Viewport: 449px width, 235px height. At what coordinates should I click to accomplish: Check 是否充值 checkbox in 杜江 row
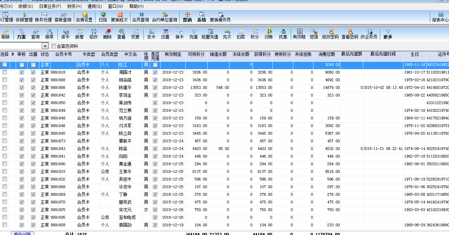[x=155, y=65]
